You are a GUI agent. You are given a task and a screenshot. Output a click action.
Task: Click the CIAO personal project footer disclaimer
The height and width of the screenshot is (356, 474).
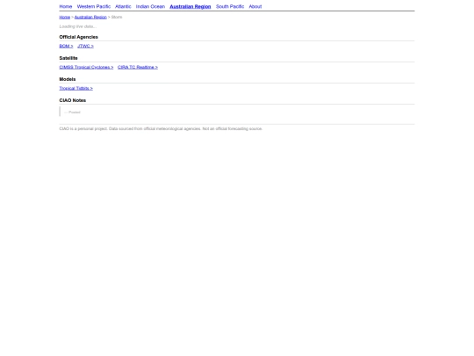[161, 128]
